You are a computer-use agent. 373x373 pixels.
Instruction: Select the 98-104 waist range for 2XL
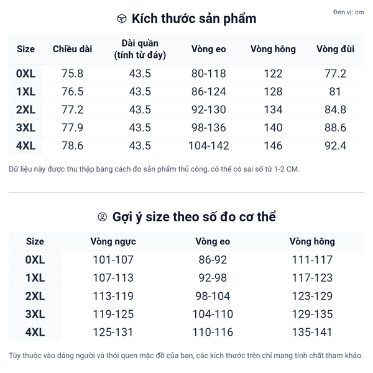[x=213, y=296]
